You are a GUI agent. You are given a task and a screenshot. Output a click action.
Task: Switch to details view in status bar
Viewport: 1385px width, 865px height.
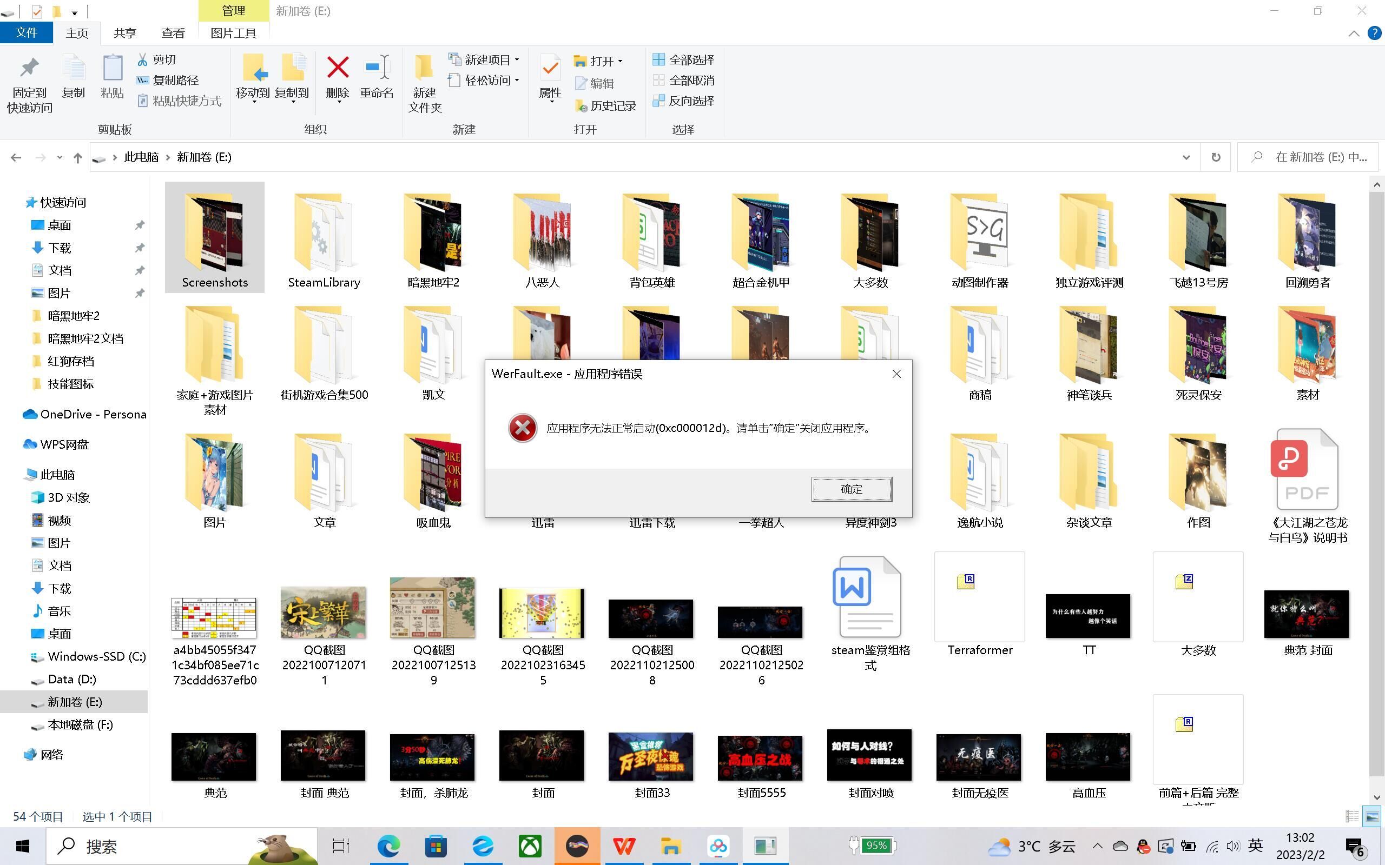point(1353,816)
